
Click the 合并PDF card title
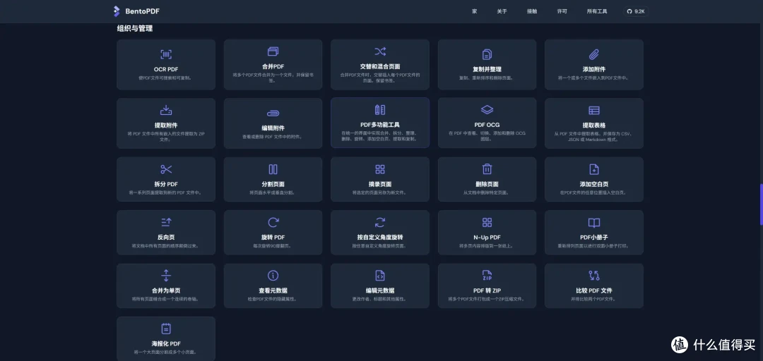[273, 66]
